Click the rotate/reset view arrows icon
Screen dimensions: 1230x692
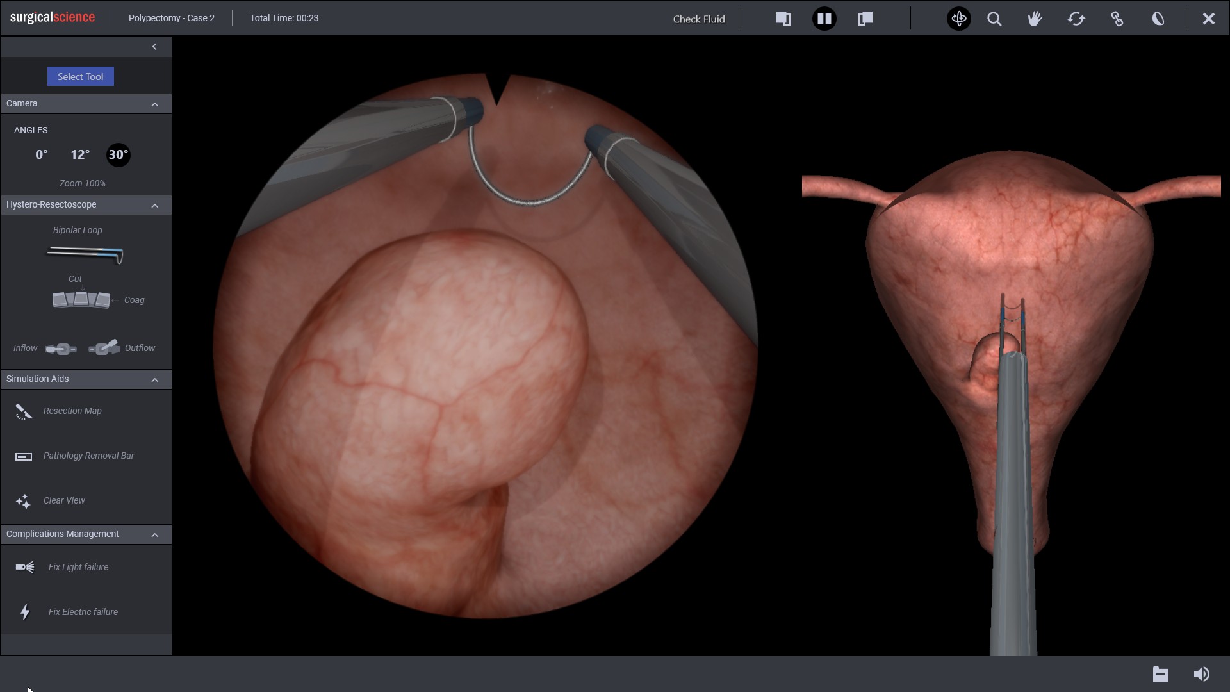1076,19
